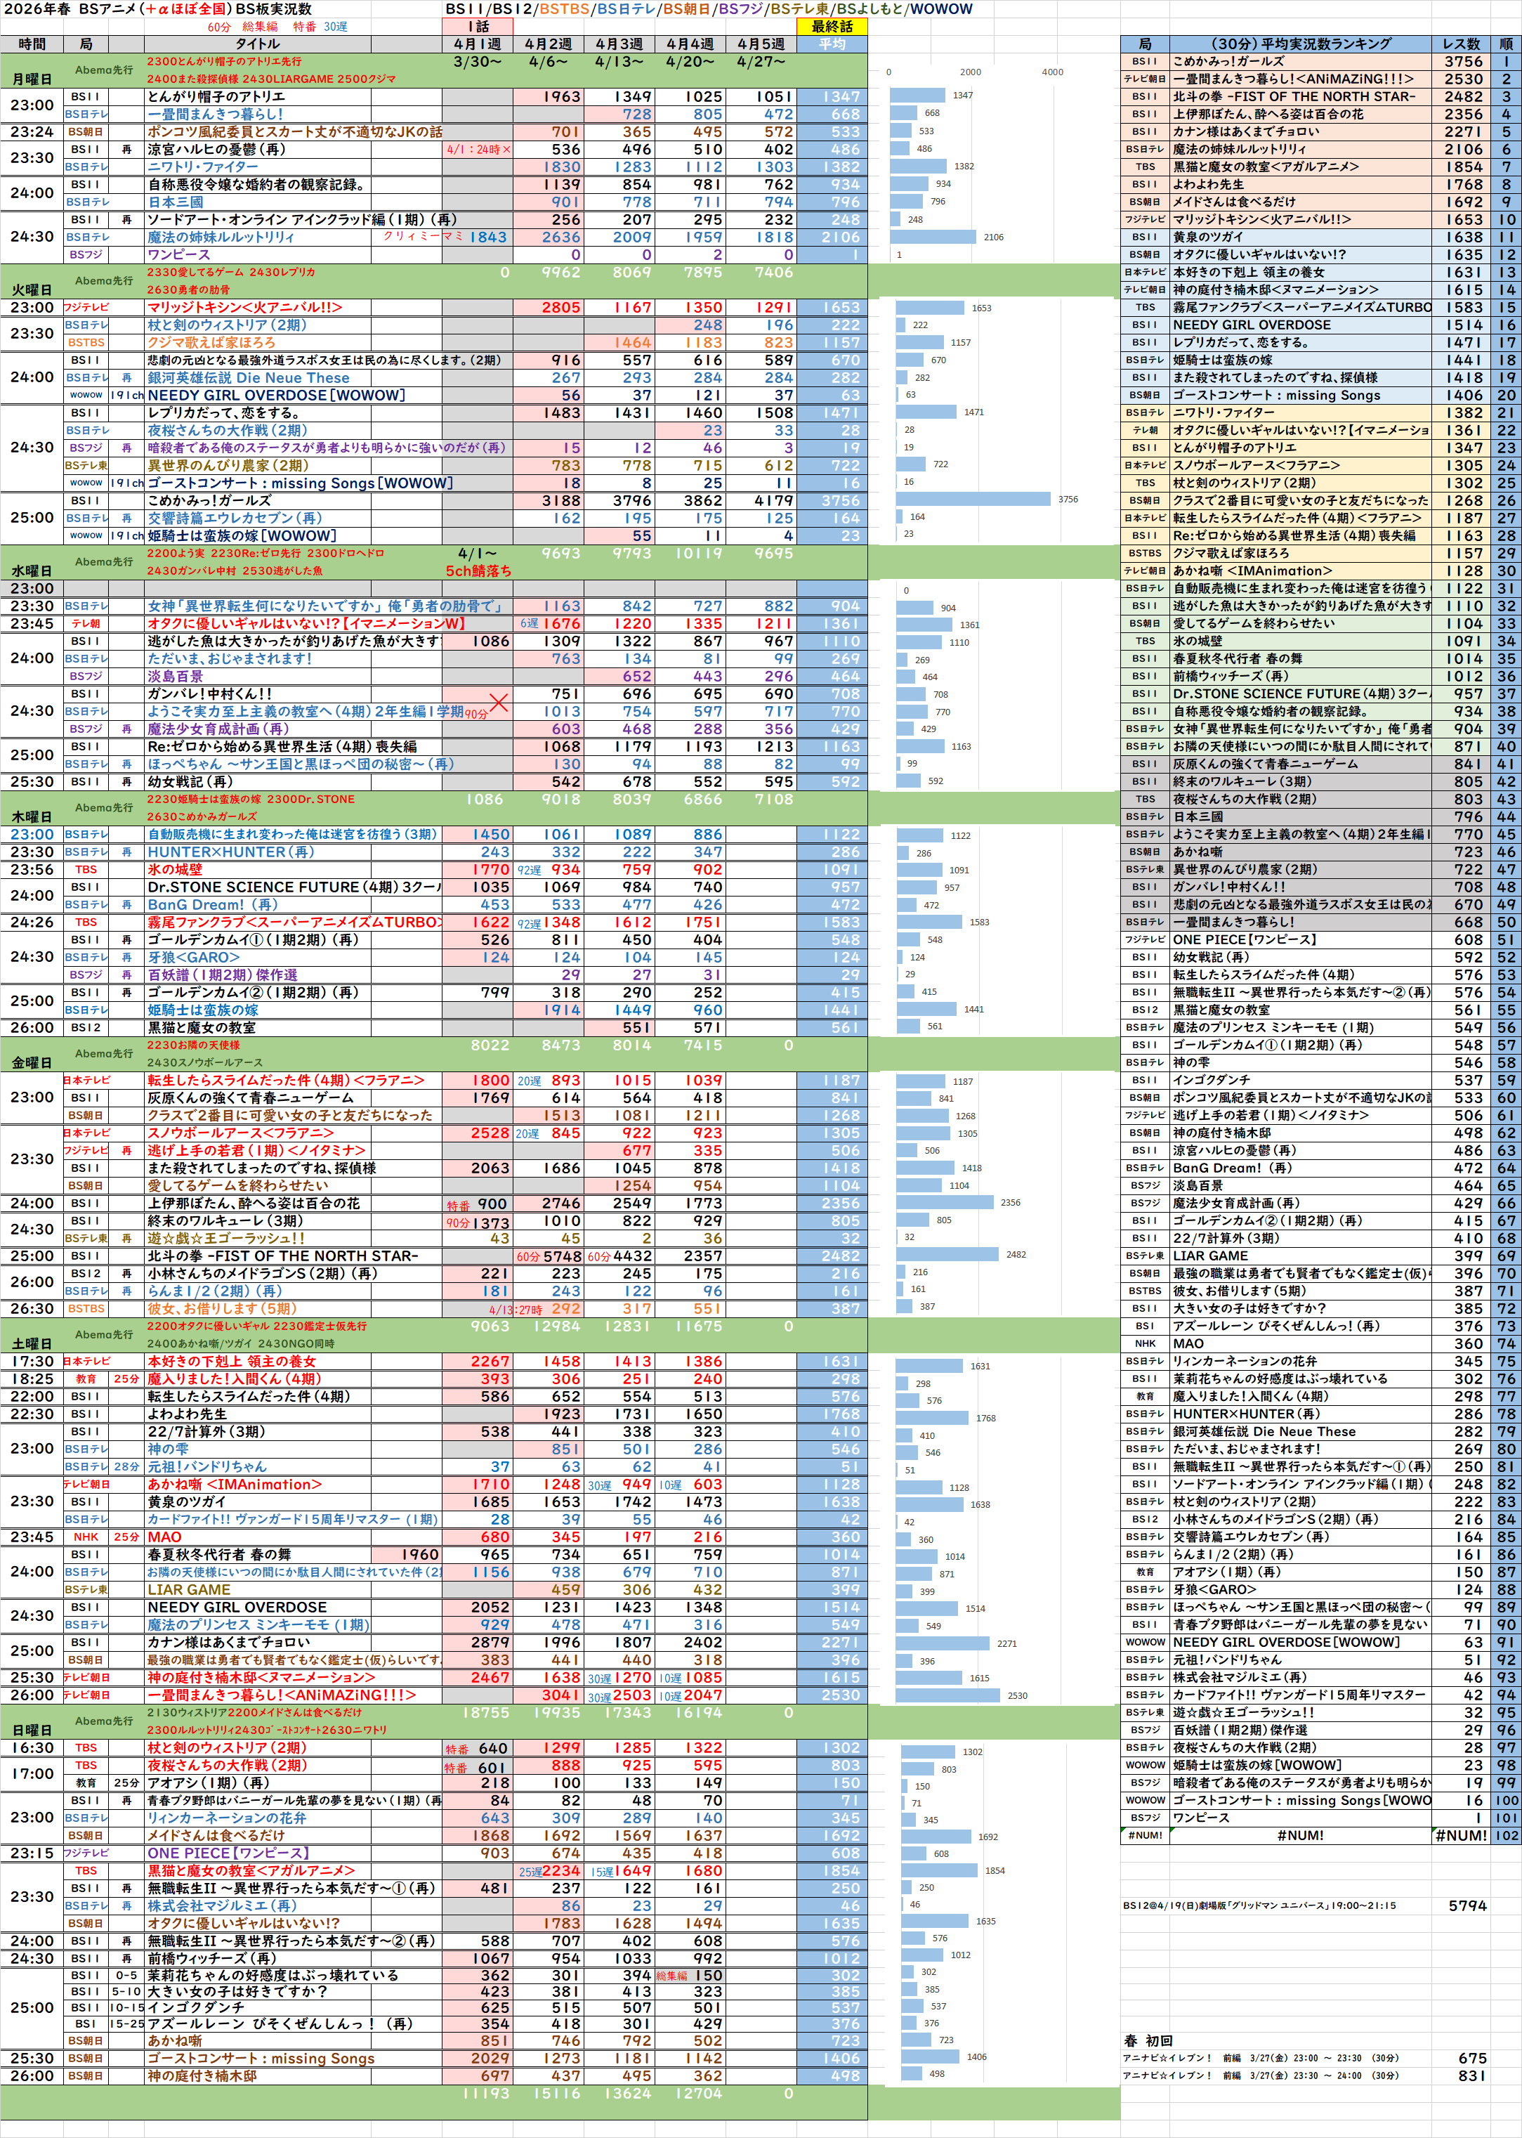Select the #NUM! error cell in the 順 column
The image size is (1522, 2138).
[1461, 1835]
